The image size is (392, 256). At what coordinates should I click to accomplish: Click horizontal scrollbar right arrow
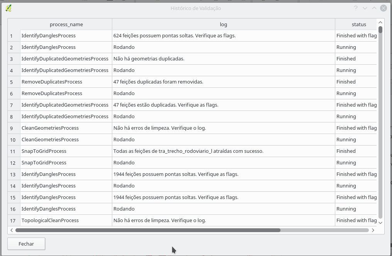click(x=373, y=230)
